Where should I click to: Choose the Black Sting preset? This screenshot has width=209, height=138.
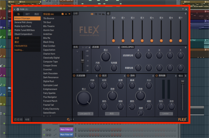click(x=48, y=42)
